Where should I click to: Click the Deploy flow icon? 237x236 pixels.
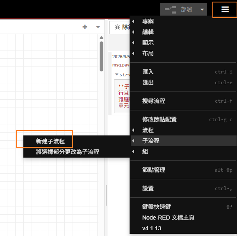(x=170, y=10)
